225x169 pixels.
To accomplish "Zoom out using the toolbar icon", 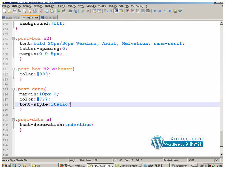I will (x=87, y=11).
